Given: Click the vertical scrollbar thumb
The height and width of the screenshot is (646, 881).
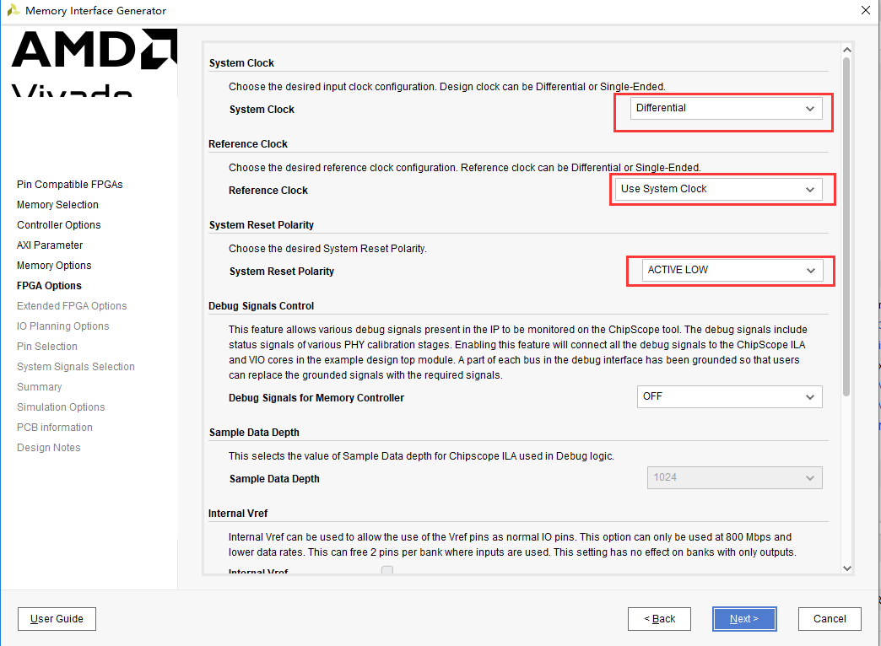Looking at the screenshot, I should (x=846, y=227).
